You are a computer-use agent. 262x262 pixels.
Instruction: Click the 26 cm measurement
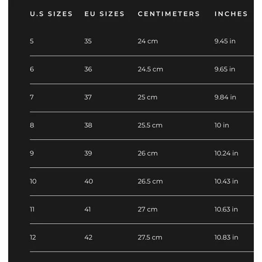click(148, 153)
